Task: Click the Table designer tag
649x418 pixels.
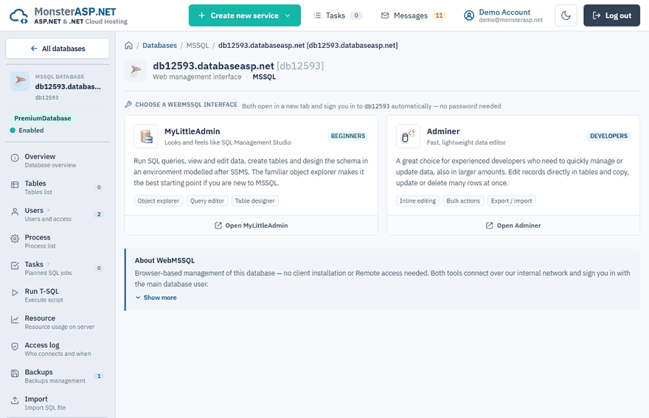Action: tap(255, 201)
